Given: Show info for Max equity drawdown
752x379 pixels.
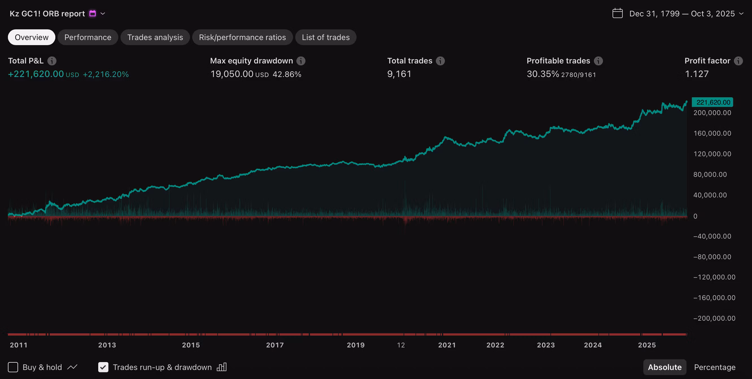Looking at the screenshot, I should coord(301,61).
